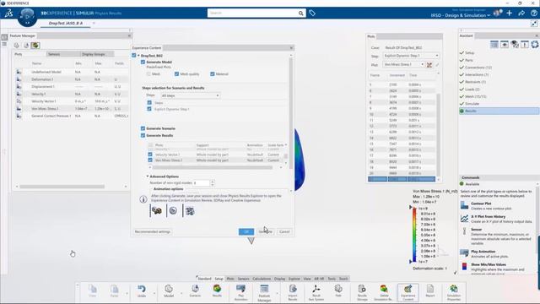Click Experience Content toolbar icon
This screenshot has height=304, width=540.
point(408,292)
